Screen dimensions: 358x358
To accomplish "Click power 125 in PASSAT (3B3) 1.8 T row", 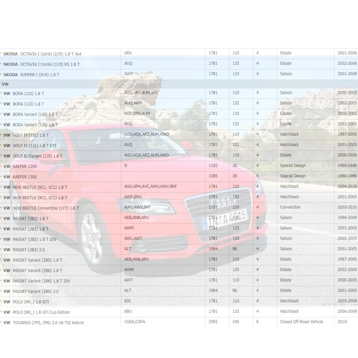I will (x=236, y=228).
